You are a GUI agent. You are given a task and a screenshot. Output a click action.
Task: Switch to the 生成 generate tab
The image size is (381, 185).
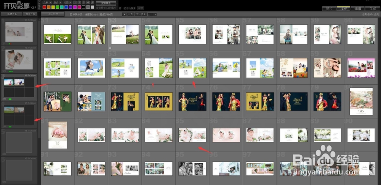point(372,8)
